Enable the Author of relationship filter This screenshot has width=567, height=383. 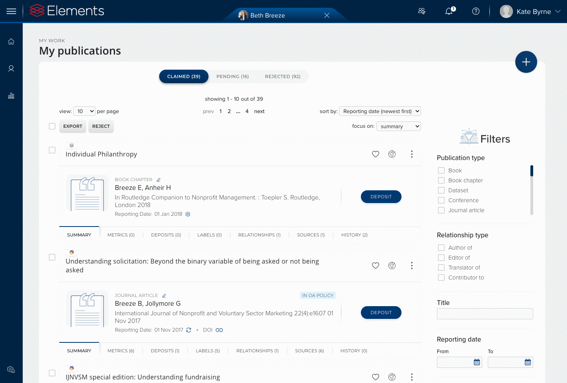[x=441, y=248]
